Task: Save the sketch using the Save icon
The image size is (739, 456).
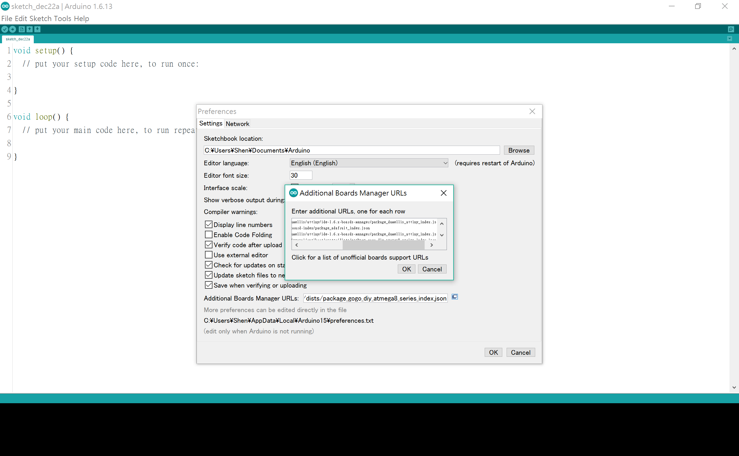Action: [38, 29]
